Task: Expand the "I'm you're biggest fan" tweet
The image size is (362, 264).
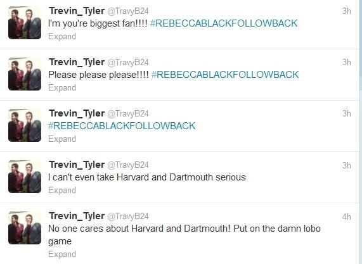Action: point(62,37)
